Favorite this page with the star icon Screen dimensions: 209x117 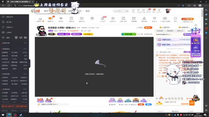click(x=183, y=5)
